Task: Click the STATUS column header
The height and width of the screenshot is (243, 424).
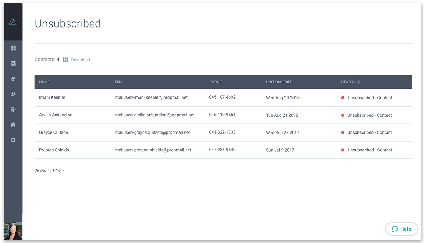Action: pyautogui.click(x=348, y=82)
